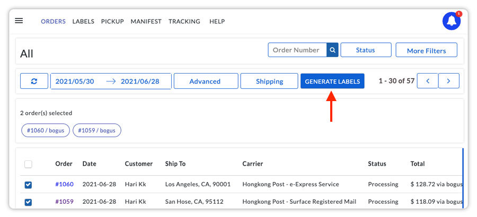Open the date range picker start date
Image resolution: width=477 pixels, height=217 pixels.
(x=75, y=81)
